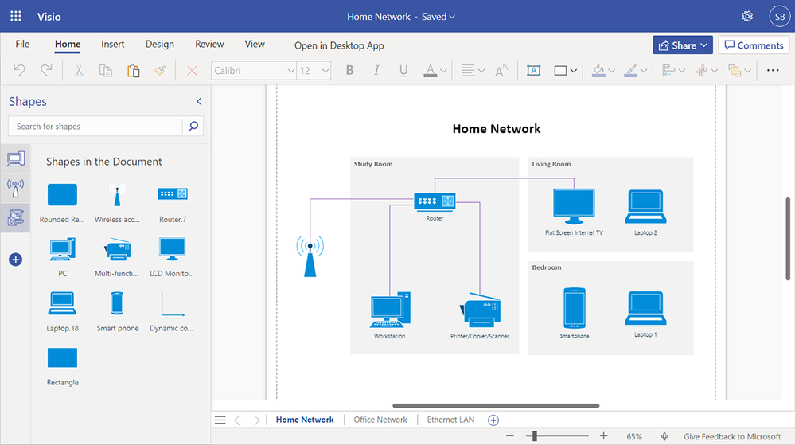Open the app launcher waffle icon

[x=16, y=16]
